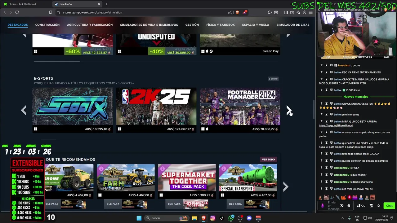Click the Free to Play label

click(x=270, y=51)
